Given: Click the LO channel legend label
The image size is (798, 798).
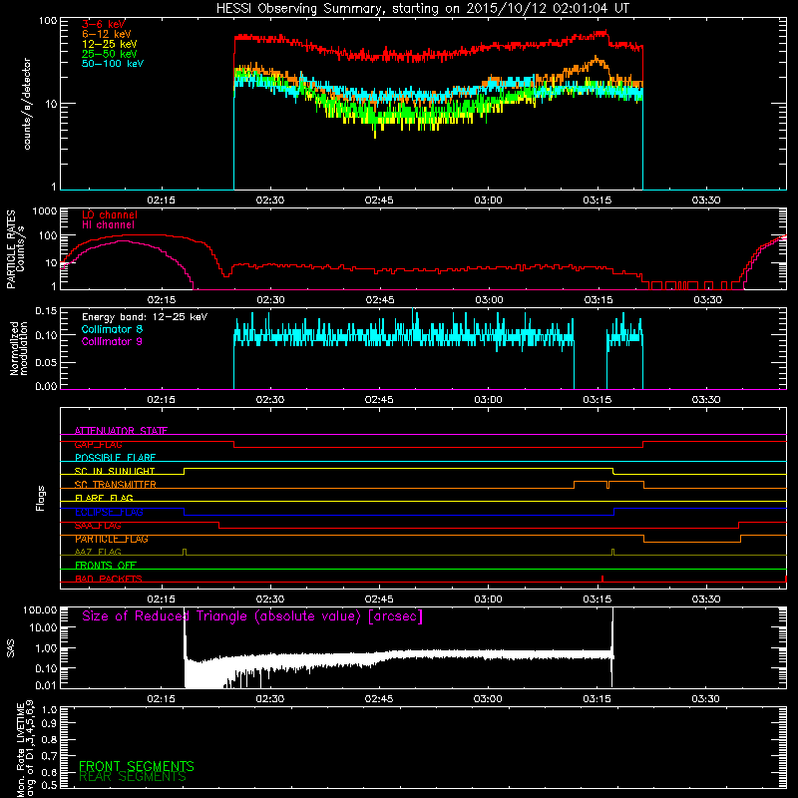Looking at the screenshot, I should click(x=110, y=214).
